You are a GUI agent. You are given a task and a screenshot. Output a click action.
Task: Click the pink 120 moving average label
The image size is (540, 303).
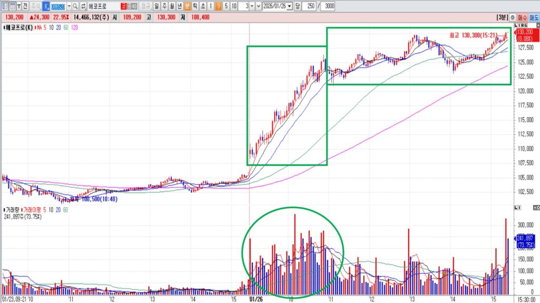coord(74,27)
